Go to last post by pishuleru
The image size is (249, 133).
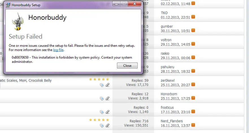(193, 71)
